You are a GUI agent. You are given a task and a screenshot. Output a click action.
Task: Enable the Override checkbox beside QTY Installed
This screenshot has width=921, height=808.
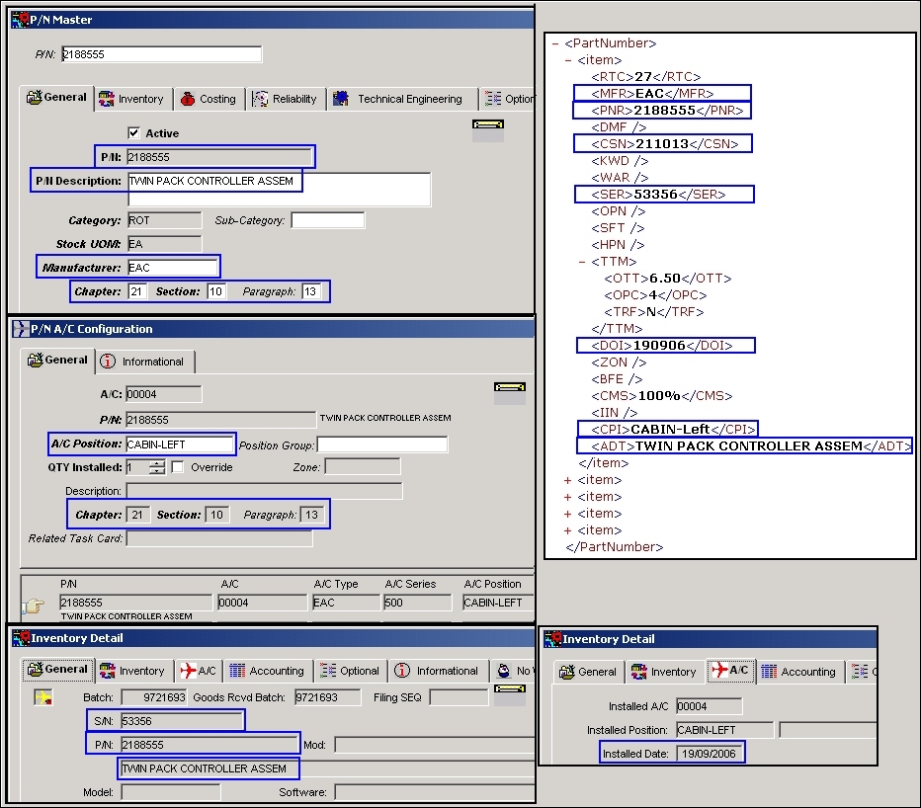point(178,467)
